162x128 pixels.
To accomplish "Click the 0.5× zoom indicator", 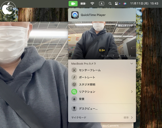I will point(102,50).
